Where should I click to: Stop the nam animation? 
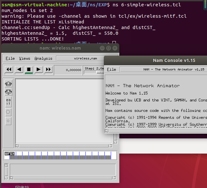[29, 70]
